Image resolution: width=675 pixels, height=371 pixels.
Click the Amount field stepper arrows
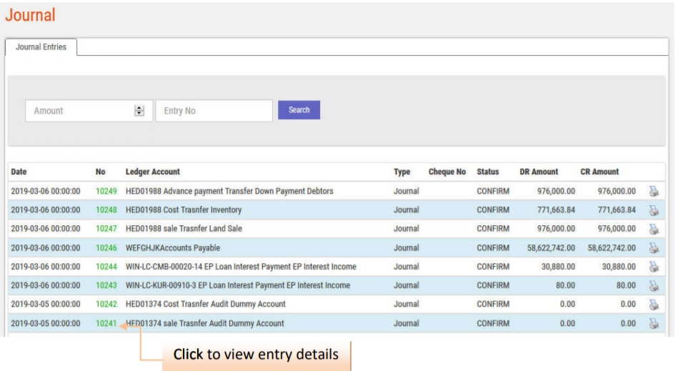(x=139, y=111)
